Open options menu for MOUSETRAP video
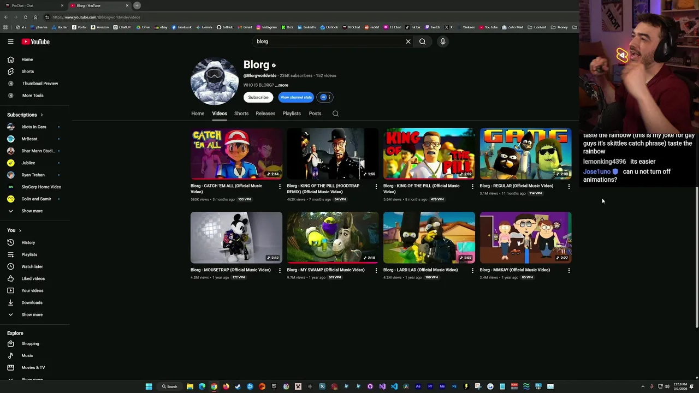Viewport: 699px width, 393px height. point(280,271)
